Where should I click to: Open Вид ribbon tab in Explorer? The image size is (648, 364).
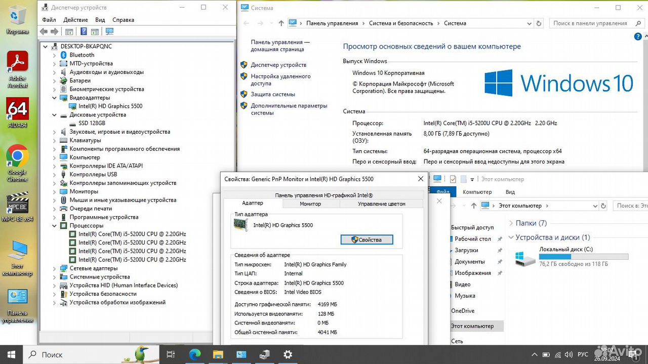coord(510,192)
